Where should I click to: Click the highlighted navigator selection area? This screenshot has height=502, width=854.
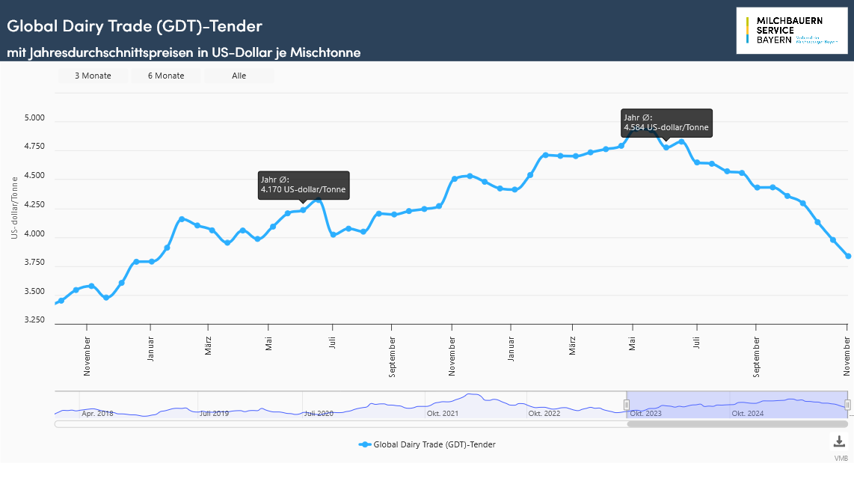point(737,404)
